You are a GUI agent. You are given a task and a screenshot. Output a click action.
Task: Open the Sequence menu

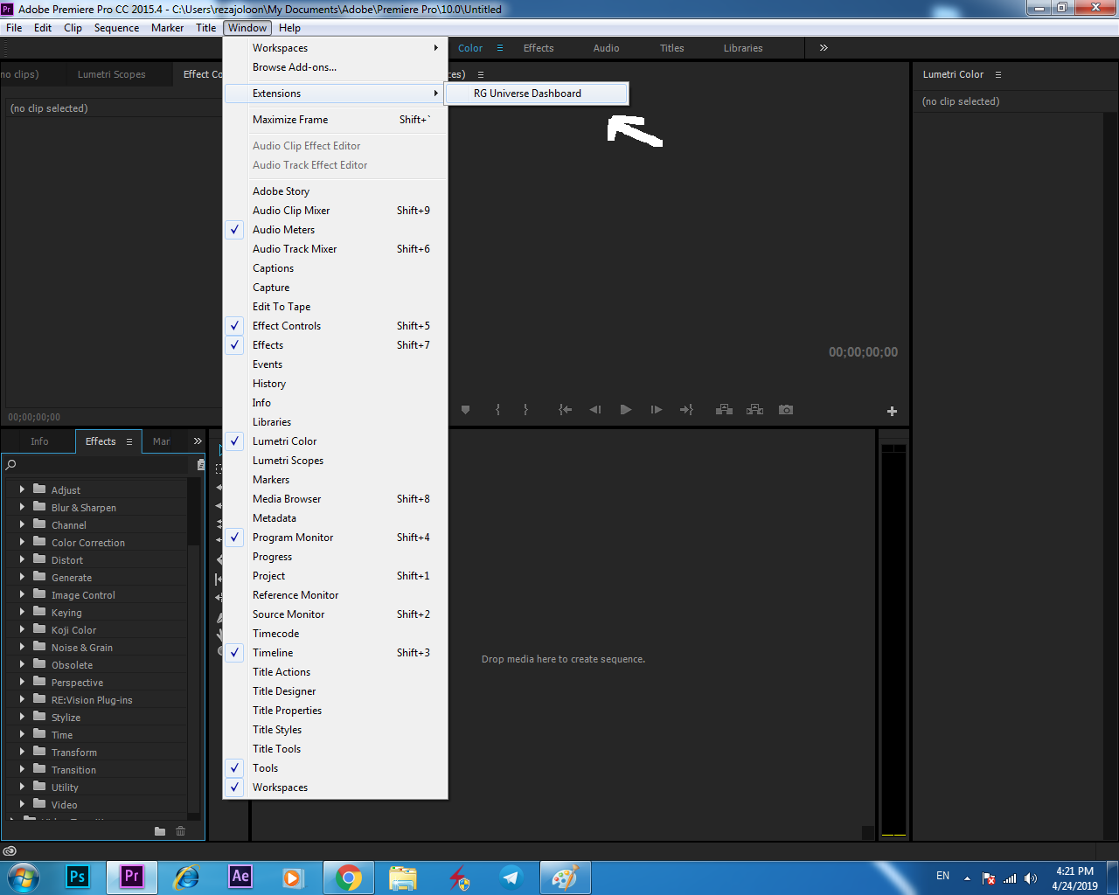click(x=116, y=28)
